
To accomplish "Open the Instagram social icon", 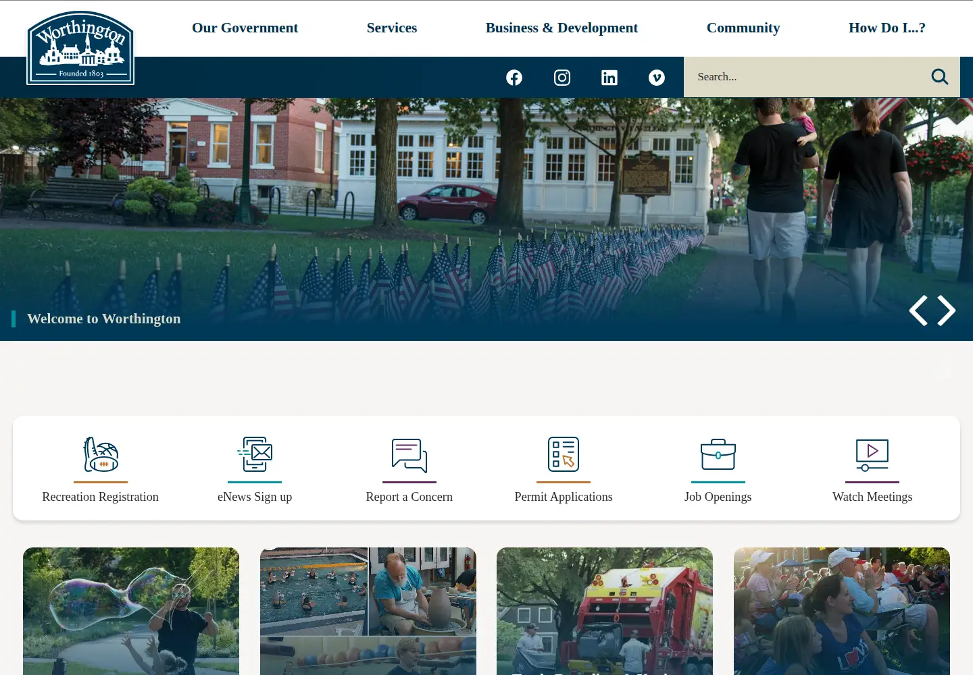I will pyautogui.click(x=562, y=78).
